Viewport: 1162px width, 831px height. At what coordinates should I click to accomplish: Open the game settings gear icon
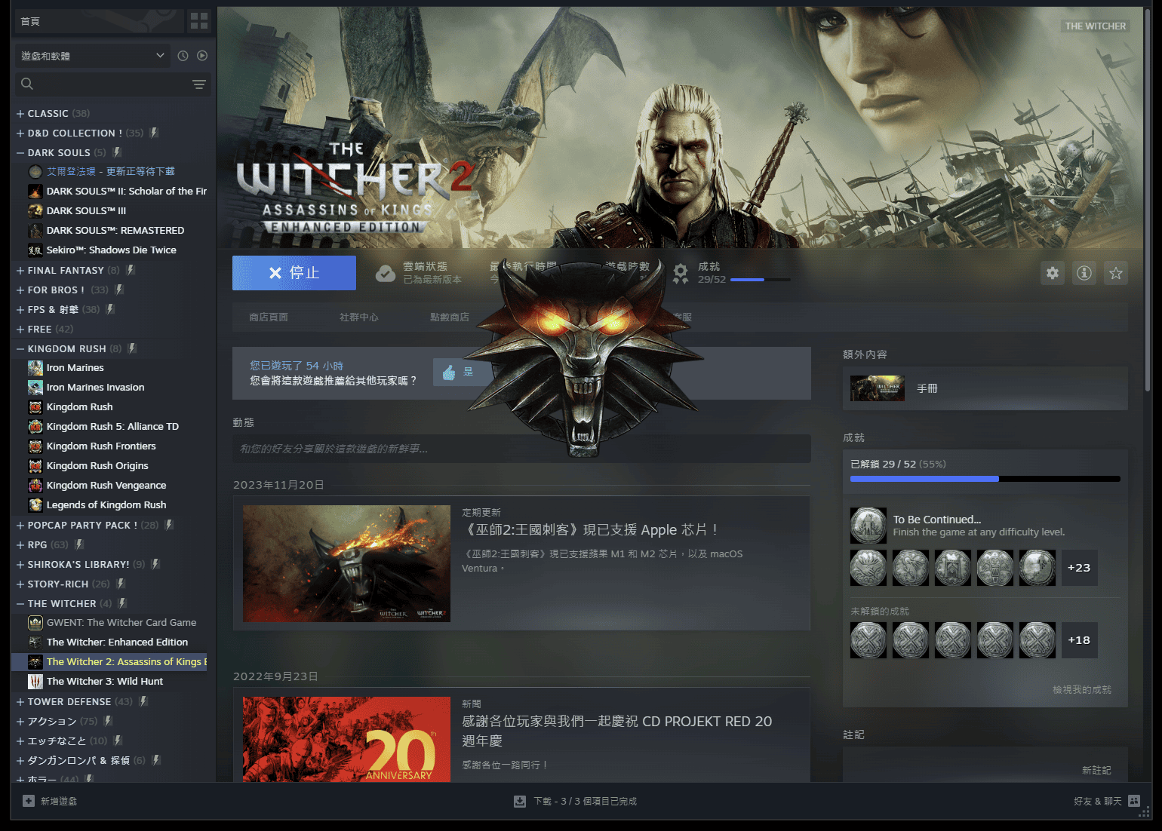[1053, 273]
